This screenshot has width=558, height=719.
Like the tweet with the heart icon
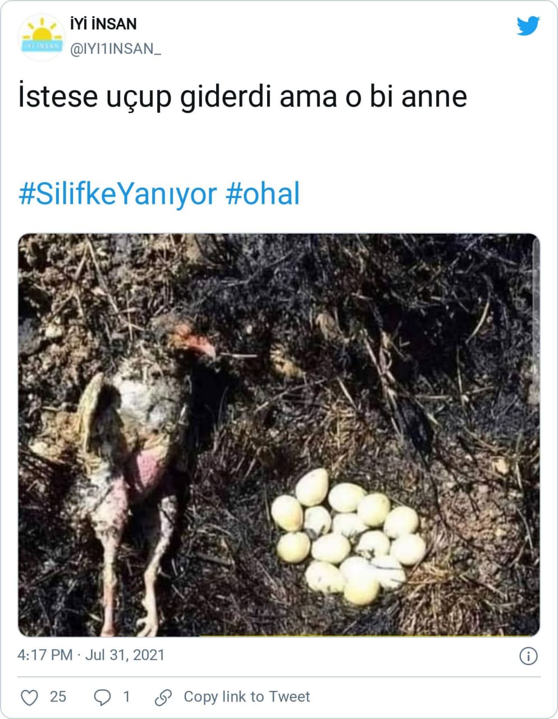[x=29, y=697]
